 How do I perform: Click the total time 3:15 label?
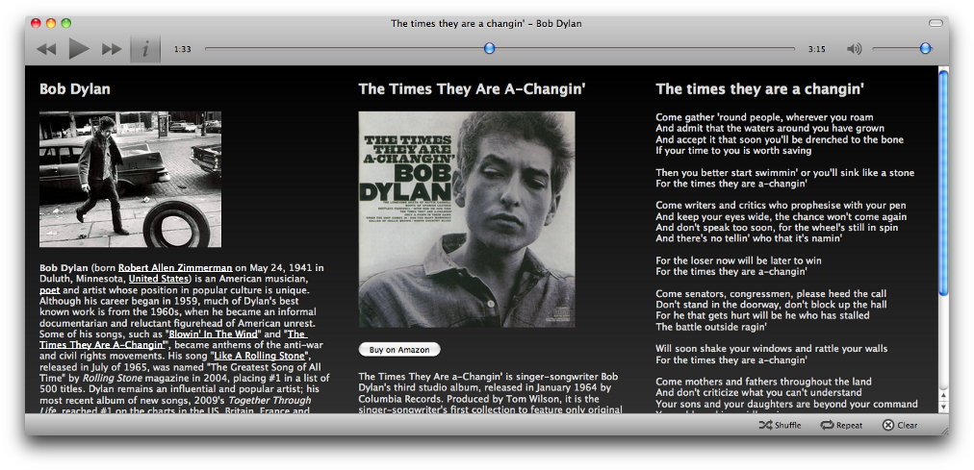(816, 49)
